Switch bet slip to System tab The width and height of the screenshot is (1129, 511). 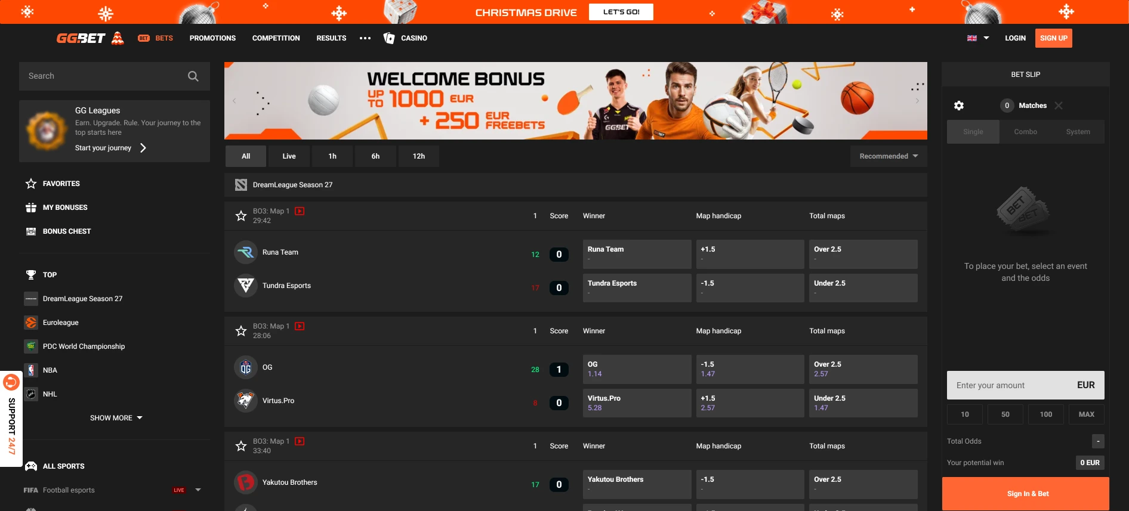pos(1078,132)
